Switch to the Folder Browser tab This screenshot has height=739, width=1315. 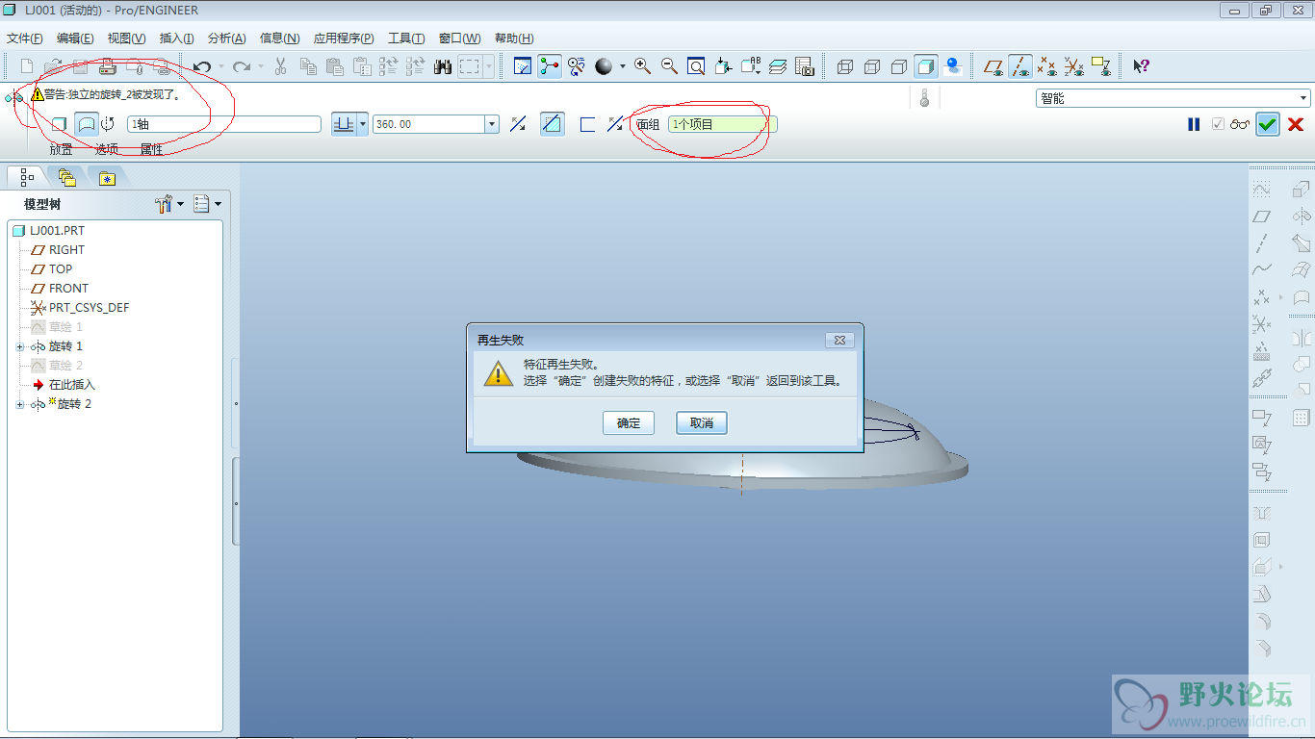click(x=66, y=177)
